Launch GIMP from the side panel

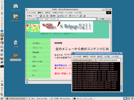point(2,58)
